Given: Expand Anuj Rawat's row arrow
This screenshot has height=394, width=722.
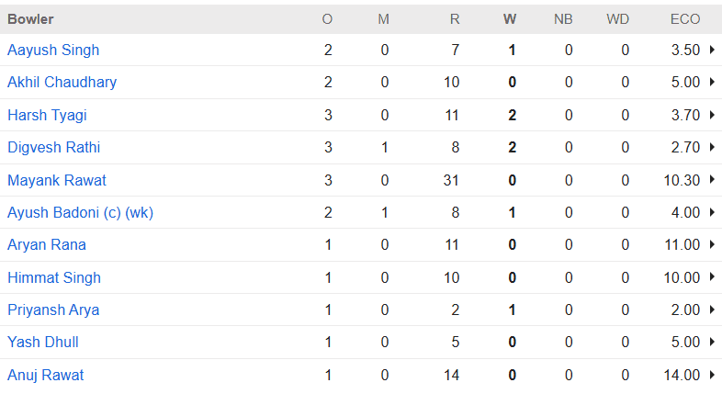Looking at the screenshot, I should point(712,375).
